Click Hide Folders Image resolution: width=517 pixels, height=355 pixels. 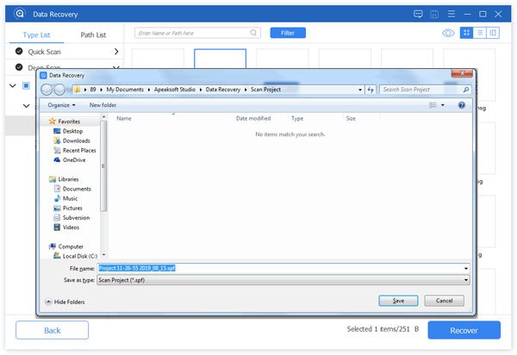click(65, 302)
